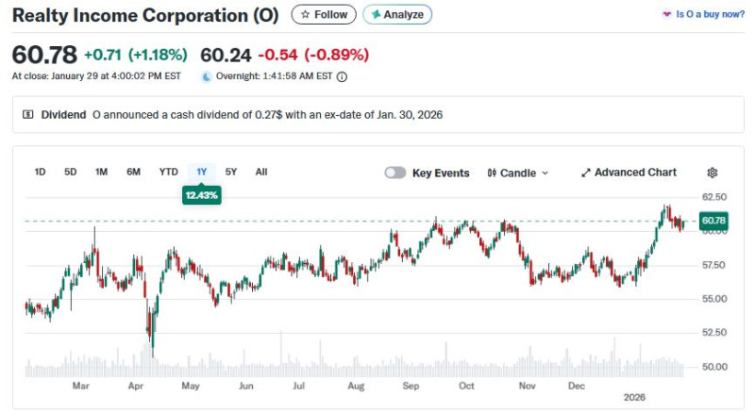Image resolution: width=755 pixels, height=413 pixels.
Task: Click the May x-axis label
Action: click(191, 386)
